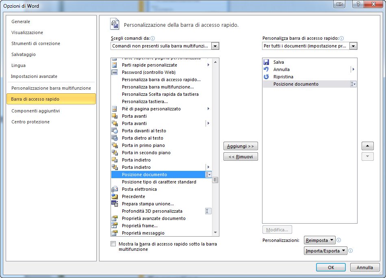Click the Posta elettronica icon
The height and width of the screenshot is (278, 386).
115,189
